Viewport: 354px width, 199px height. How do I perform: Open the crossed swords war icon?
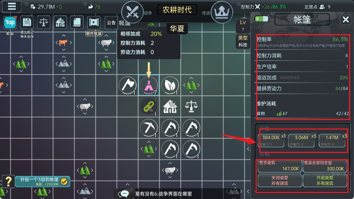[x=133, y=12]
